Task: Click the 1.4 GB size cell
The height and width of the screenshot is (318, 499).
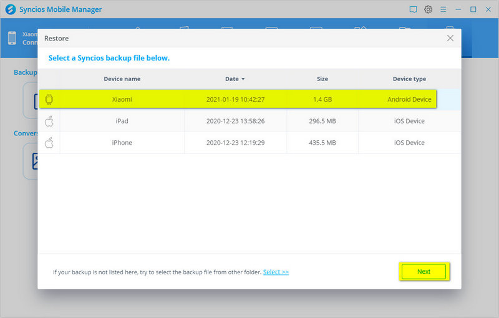Action: 322,100
